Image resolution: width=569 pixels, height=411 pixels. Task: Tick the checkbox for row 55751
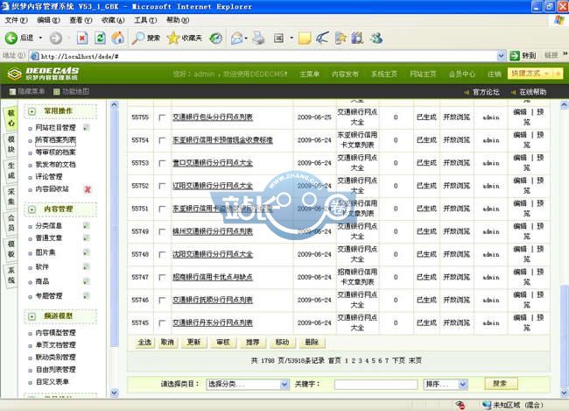162,209
